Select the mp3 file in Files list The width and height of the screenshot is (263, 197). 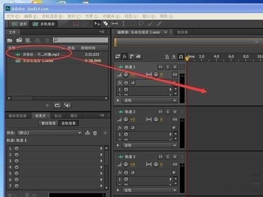click(57, 55)
